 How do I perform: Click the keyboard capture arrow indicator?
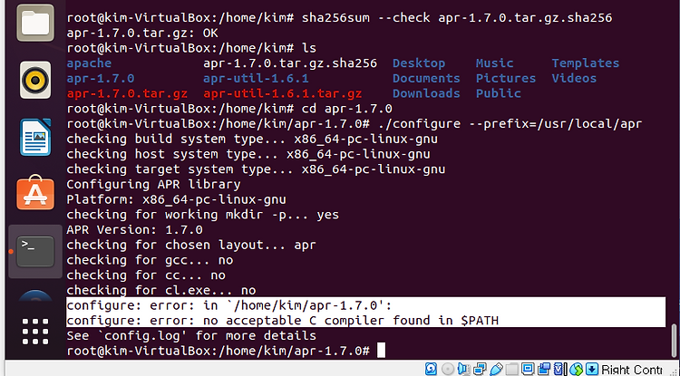pyautogui.click(x=592, y=369)
